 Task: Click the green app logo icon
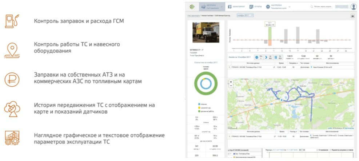(x=192, y=7)
